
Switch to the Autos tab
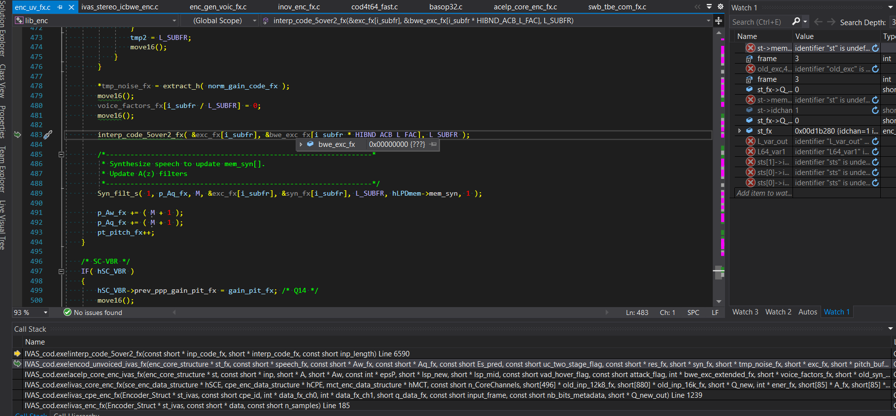click(807, 312)
